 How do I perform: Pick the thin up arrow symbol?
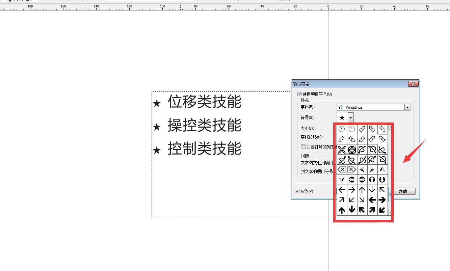(362, 190)
